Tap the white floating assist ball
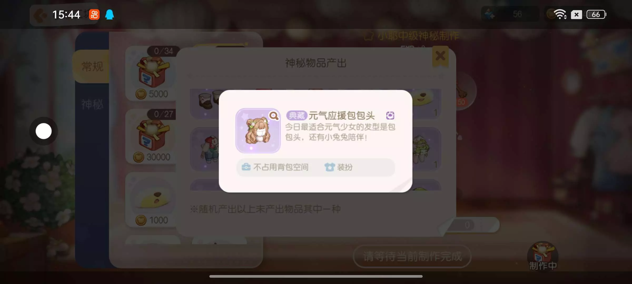Viewport: 632px width, 284px height. pyautogui.click(x=44, y=131)
